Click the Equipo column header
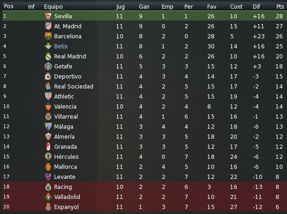 coord(53,7)
